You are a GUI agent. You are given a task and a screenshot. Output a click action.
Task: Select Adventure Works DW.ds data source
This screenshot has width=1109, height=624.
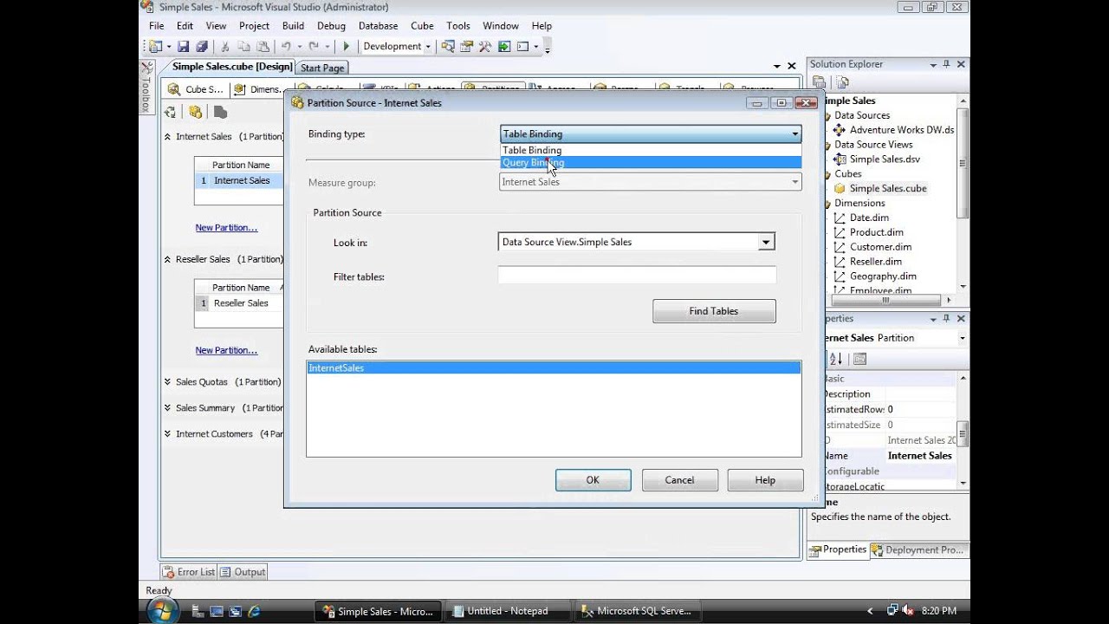click(x=902, y=130)
